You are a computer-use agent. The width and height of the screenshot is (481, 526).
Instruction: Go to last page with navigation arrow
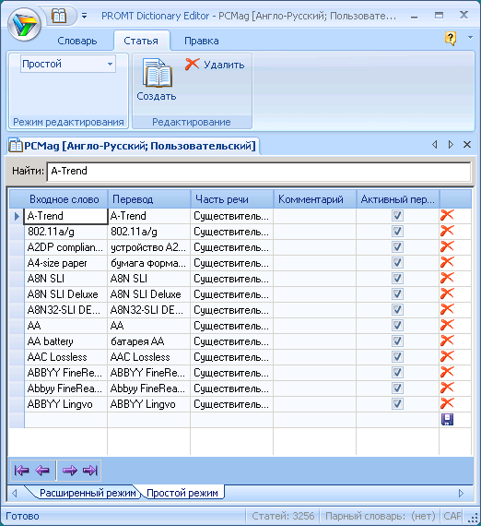[90, 471]
